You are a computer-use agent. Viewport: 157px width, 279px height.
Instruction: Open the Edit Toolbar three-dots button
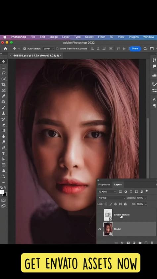[x=3, y=182]
